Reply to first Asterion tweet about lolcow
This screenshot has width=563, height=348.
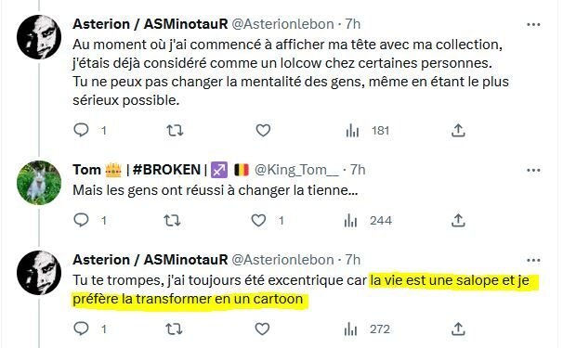click(x=81, y=130)
